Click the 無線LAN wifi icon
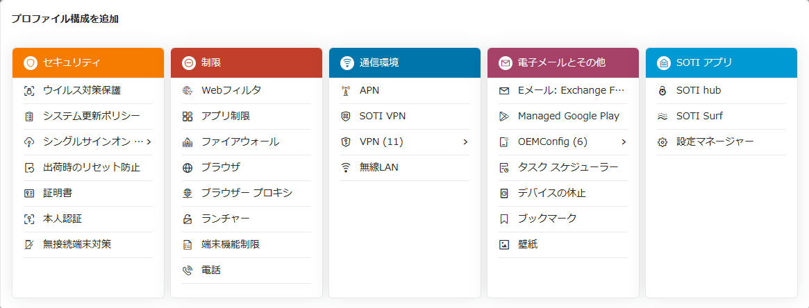The width and height of the screenshot is (809, 308). [346, 168]
